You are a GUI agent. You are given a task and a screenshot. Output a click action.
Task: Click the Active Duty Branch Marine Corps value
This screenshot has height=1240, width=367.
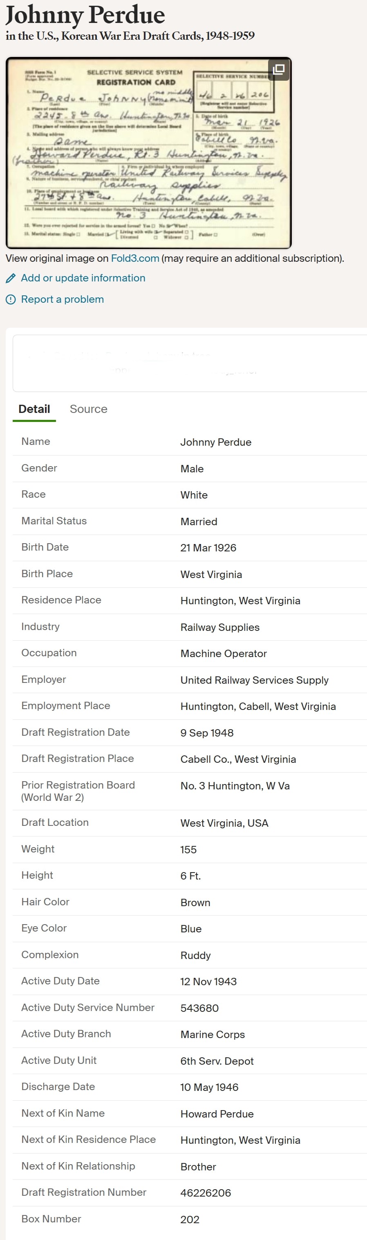213,1034
